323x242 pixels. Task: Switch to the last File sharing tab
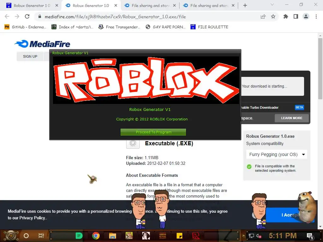[209, 6]
